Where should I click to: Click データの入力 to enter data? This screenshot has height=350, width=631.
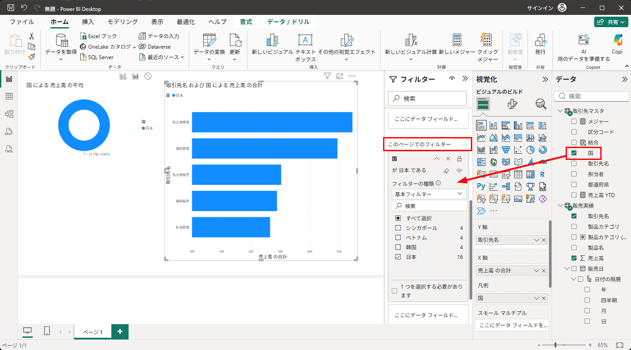click(x=159, y=36)
